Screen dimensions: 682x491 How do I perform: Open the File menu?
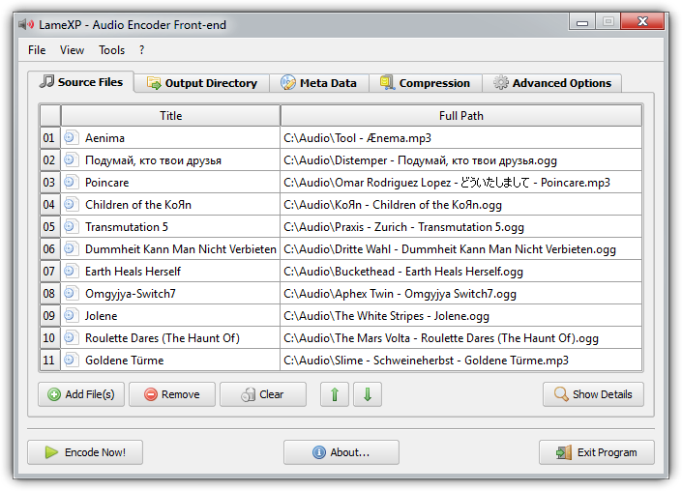click(x=37, y=50)
